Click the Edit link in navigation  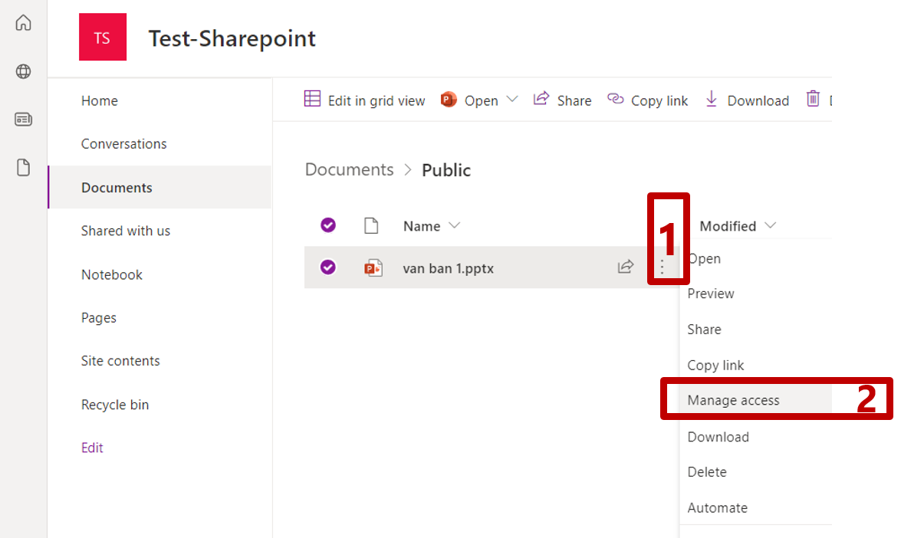pos(92,448)
